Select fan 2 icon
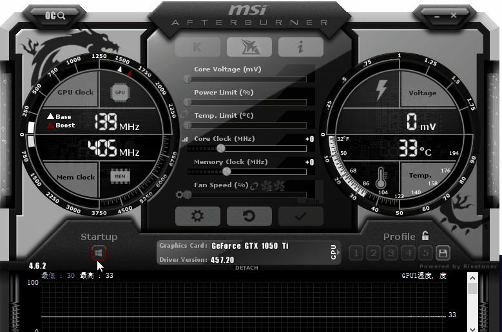This screenshot has height=332, width=502. click(x=280, y=187)
